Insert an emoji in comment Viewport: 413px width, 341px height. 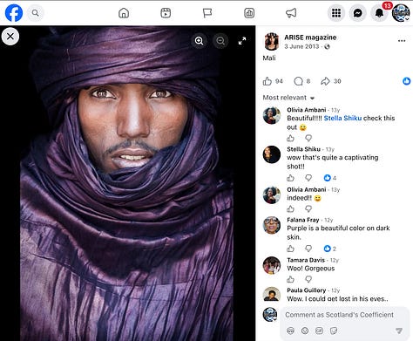pos(305,331)
